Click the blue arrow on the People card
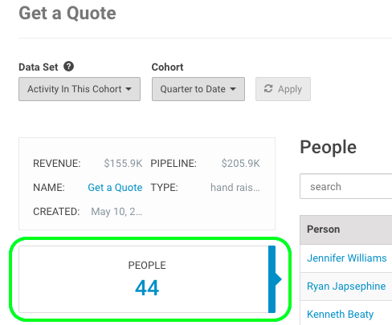 tap(275, 279)
